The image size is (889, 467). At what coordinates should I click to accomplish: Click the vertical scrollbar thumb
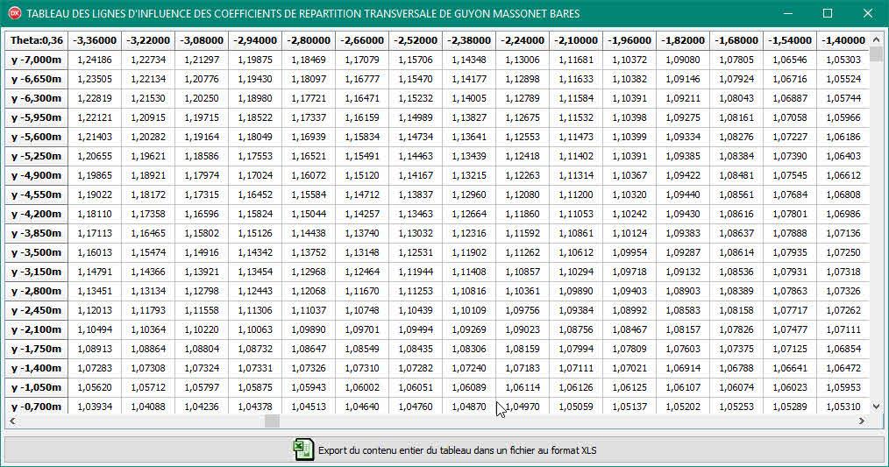pos(876,54)
